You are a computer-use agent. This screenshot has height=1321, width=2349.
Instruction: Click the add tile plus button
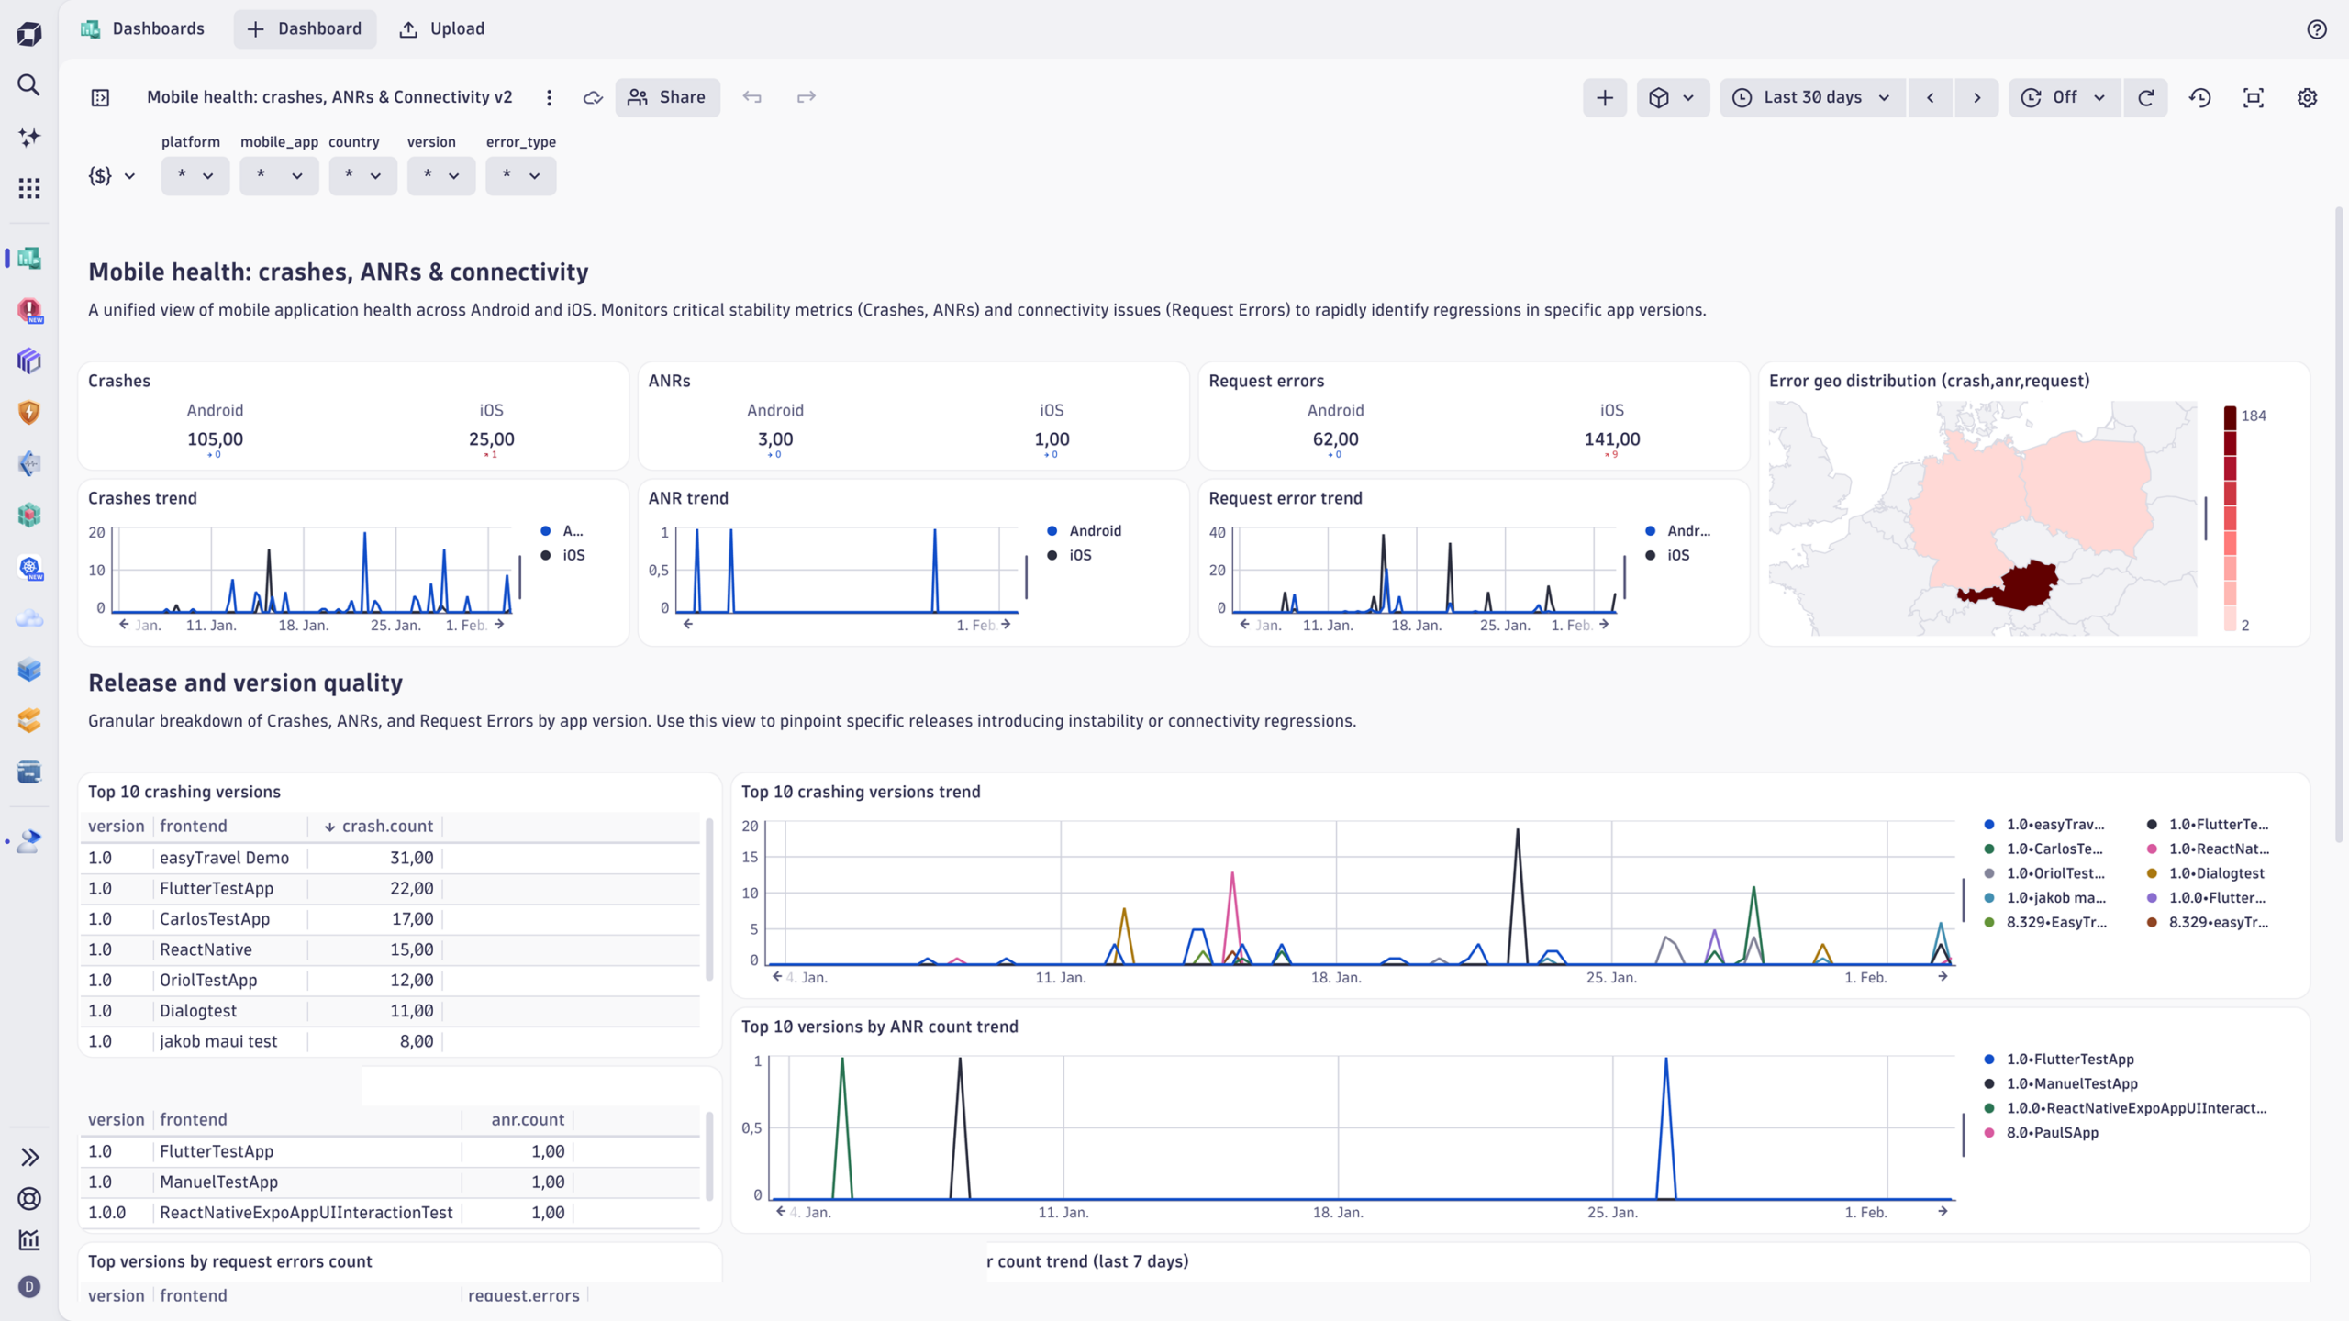(x=1604, y=97)
